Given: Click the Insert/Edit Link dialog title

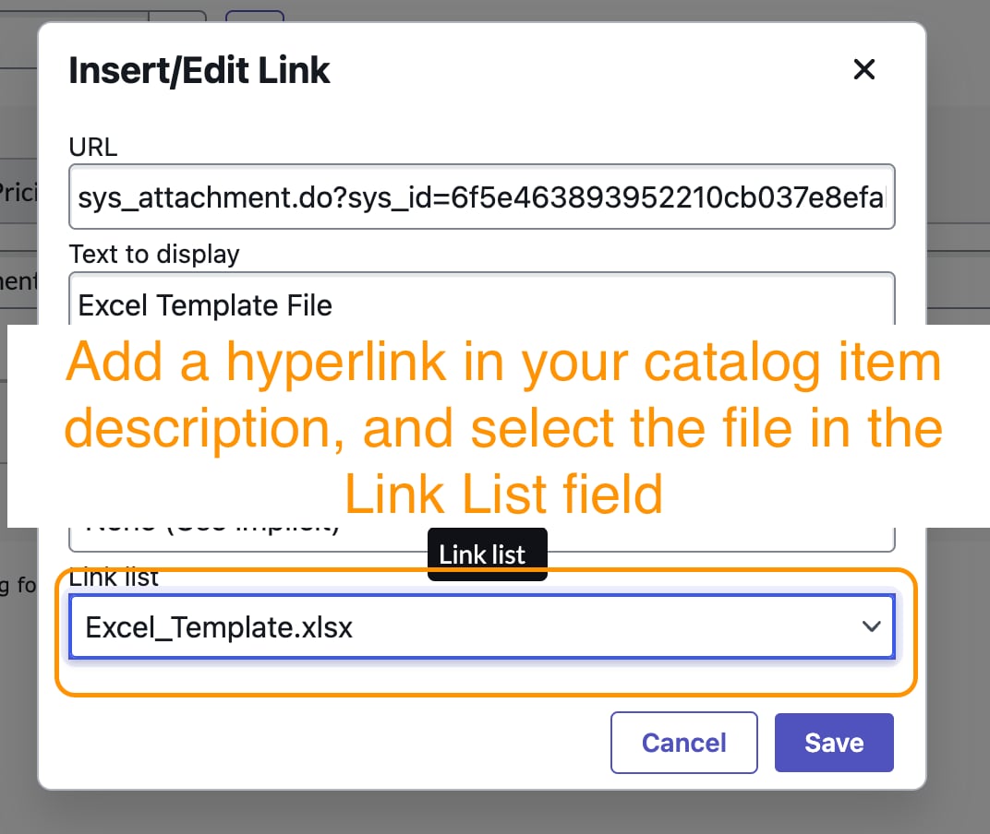Looking at the screenshot, I should tap(199, 70).
